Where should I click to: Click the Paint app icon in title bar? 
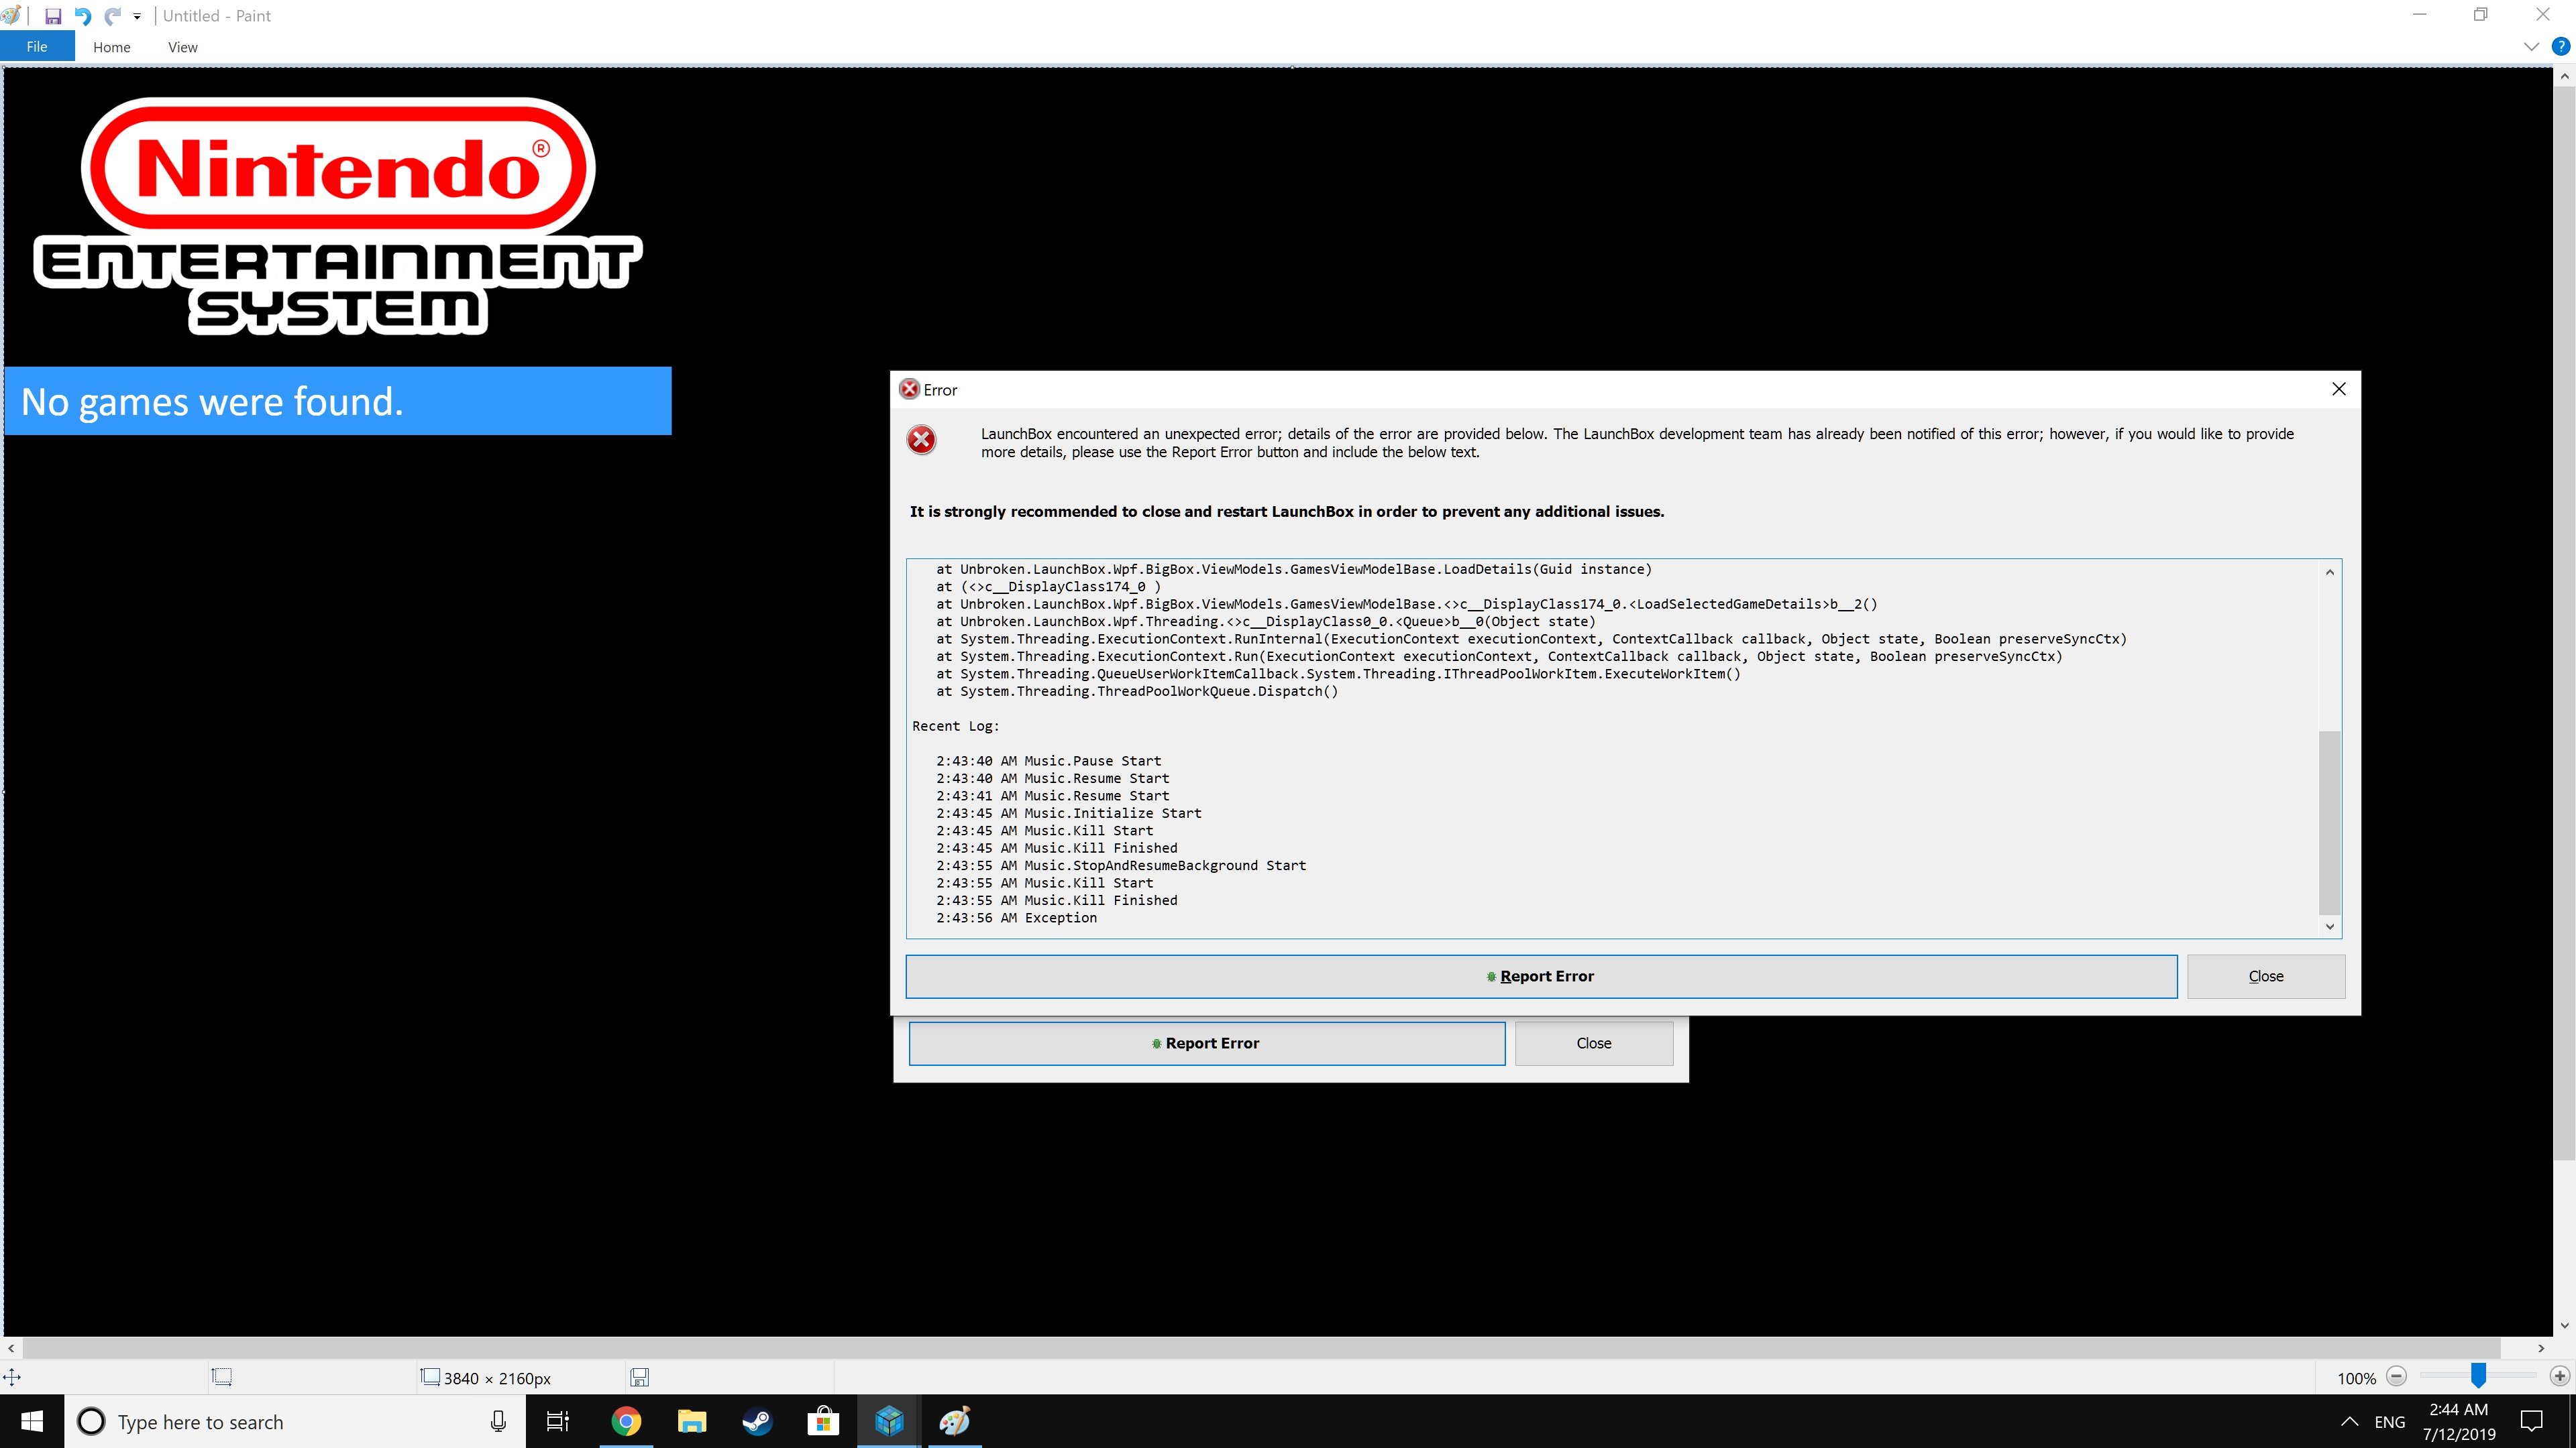point(11,15)
